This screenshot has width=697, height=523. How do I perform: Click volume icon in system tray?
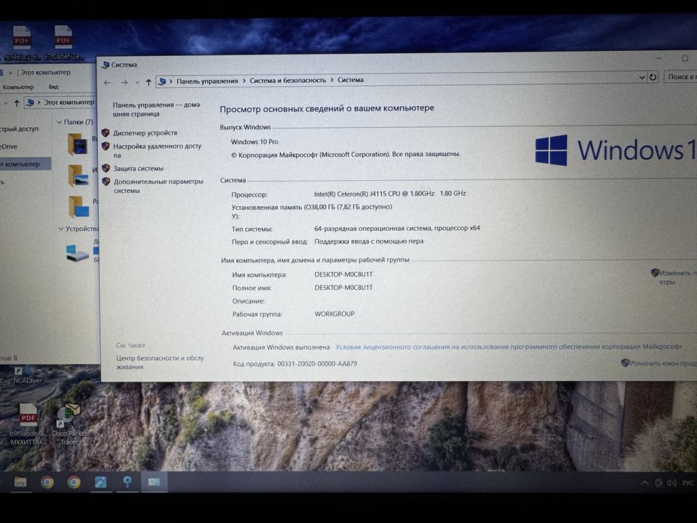coord(672,483)
